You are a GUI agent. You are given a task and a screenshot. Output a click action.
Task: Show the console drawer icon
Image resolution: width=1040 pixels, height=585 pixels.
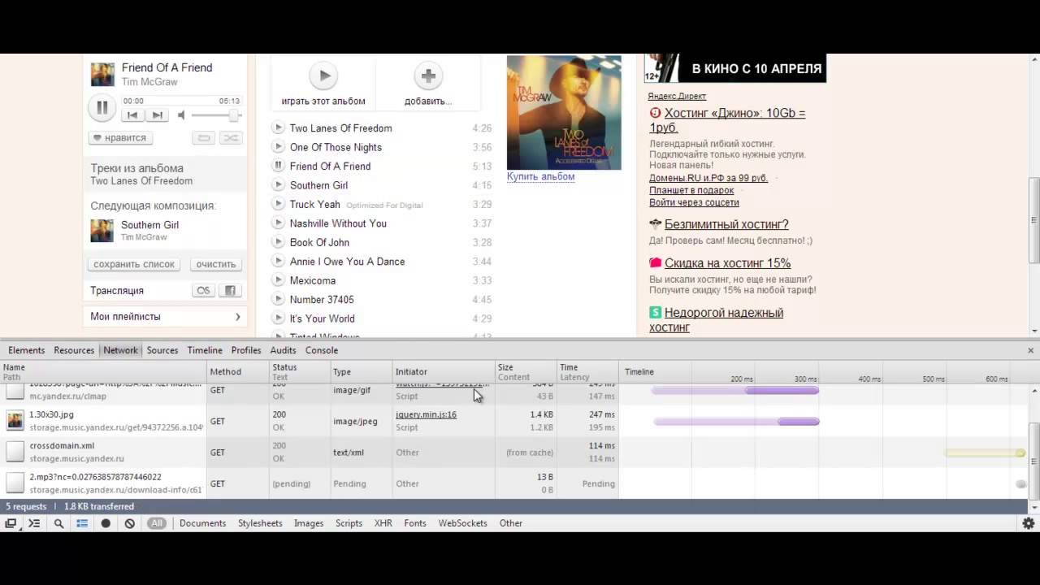point(34,523)
